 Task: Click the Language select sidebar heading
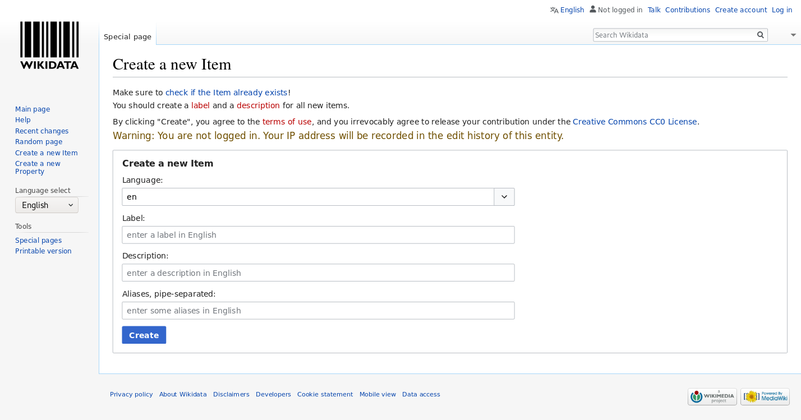43,191
